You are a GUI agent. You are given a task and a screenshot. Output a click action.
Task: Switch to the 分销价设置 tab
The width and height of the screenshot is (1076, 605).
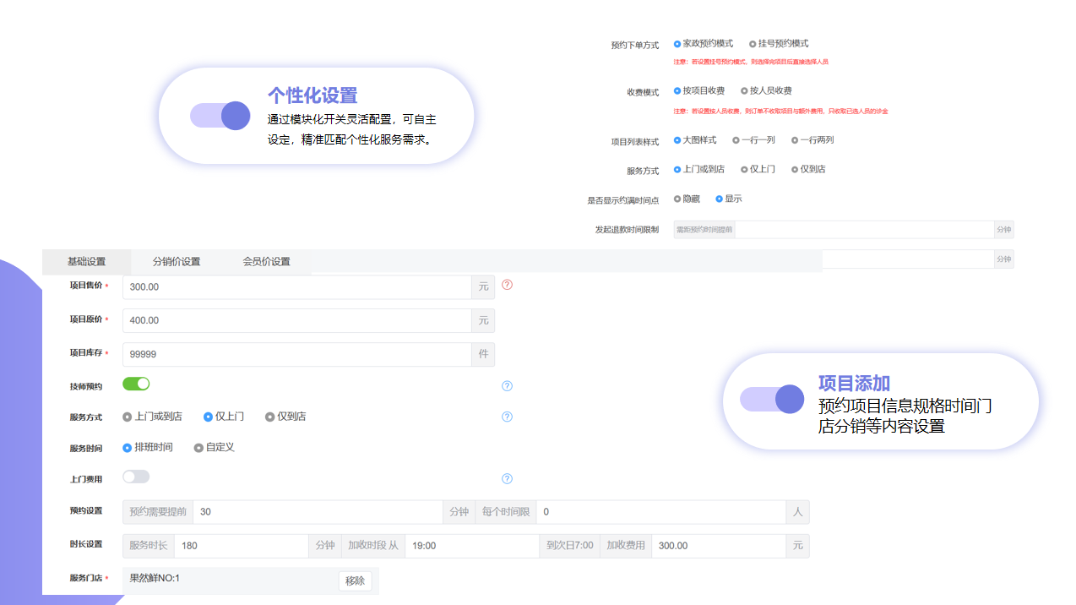(177, 262)
